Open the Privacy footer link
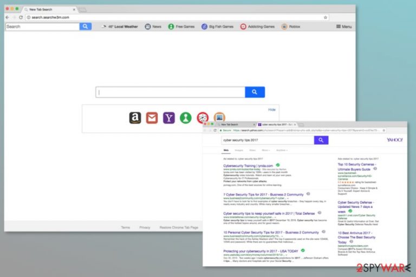416x277 pixels. click(145, 227)
